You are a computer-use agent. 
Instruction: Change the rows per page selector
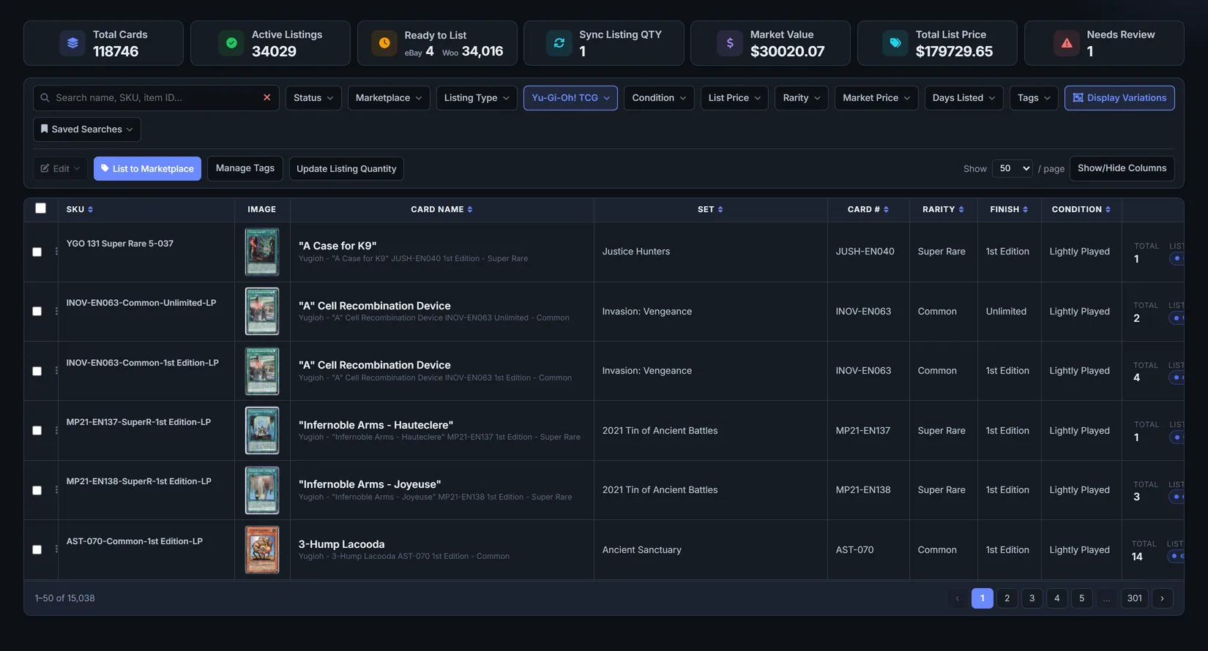click(x=1012, y=168)
